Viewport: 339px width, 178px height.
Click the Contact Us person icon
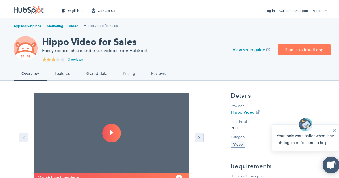pyautogui.click(x=94, y=11)
